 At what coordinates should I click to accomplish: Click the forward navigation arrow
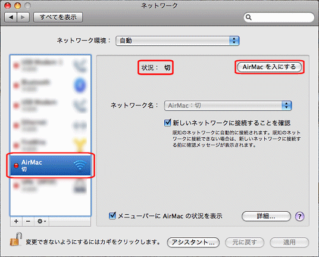tap(23, 17)
